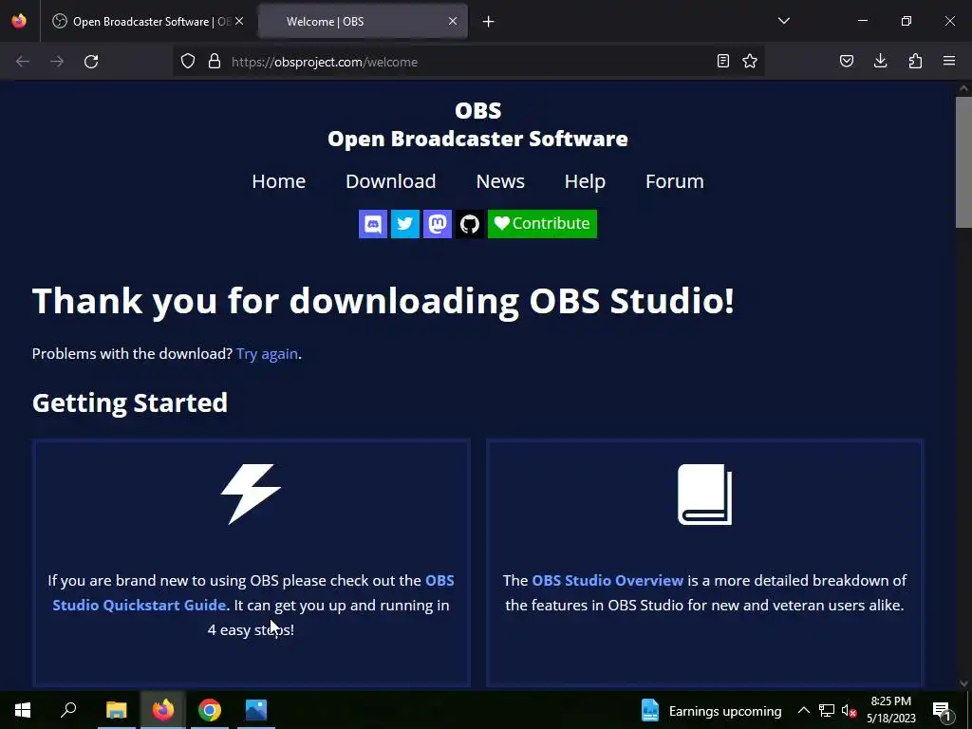View site security padlock info

(x=215, y=61)
